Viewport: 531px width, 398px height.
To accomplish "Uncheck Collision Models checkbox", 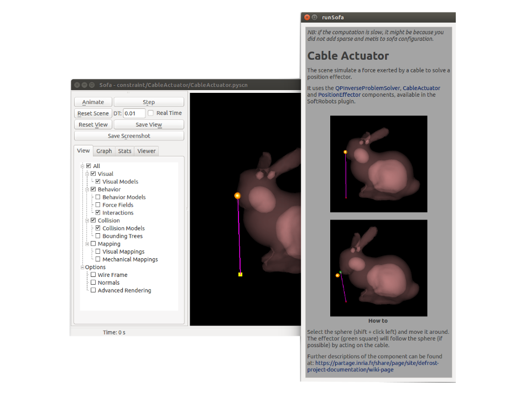I will [x=98, y=228].
